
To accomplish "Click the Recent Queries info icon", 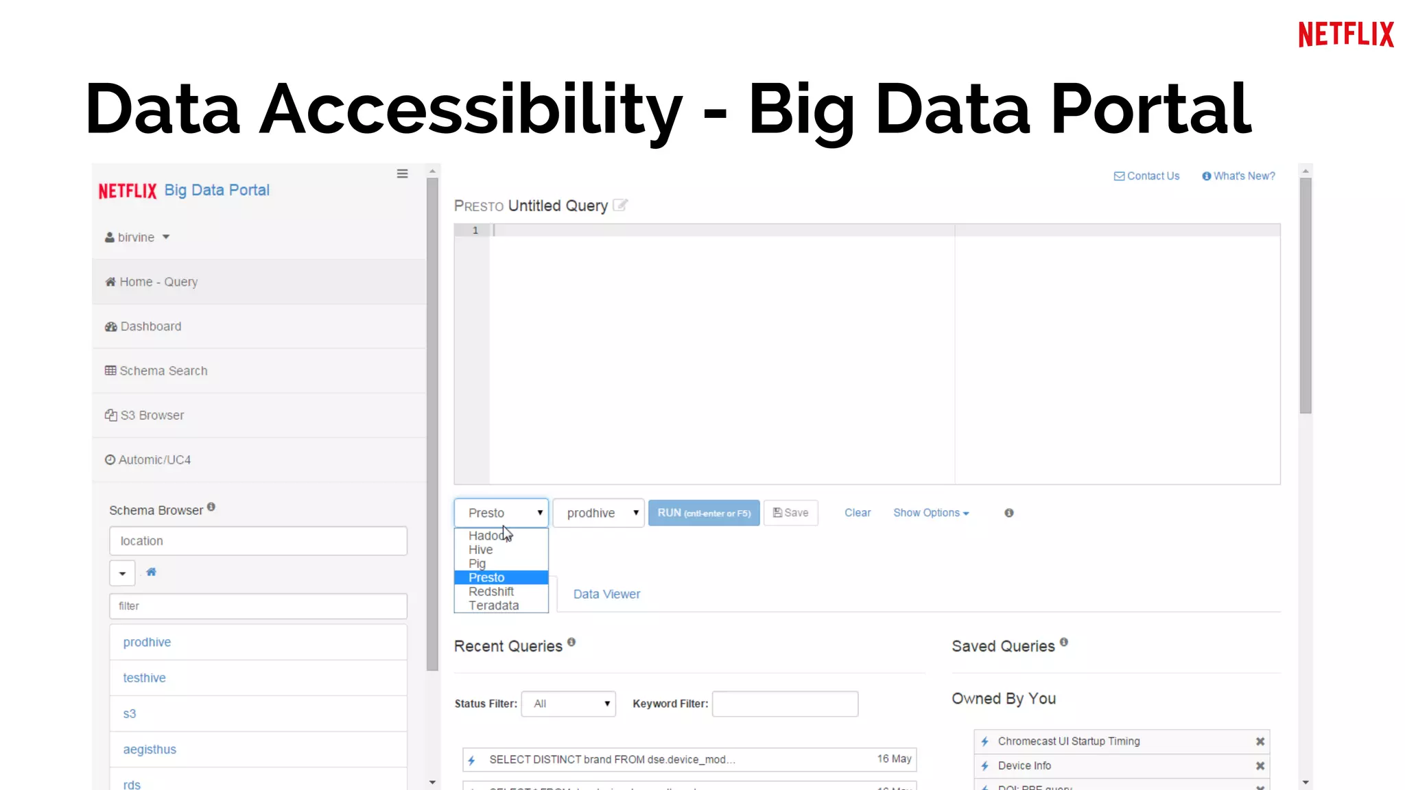I will pyautogui.click(x=571, y=643).
